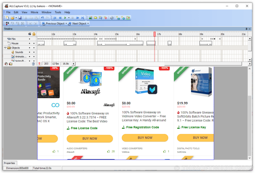Create a new project with the New icon
This screenshot has height=173, width=255.
(7, 18)
